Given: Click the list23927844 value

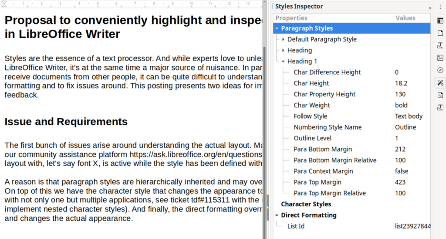Looking at the screenshot, I should coord(412,226).
